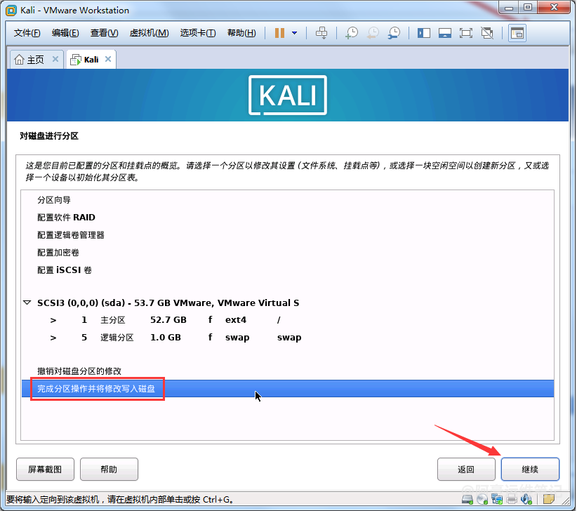Take a snapshot using the toolbar icon
The height and width of the screenshot is (511, 577).
(352, 33)
